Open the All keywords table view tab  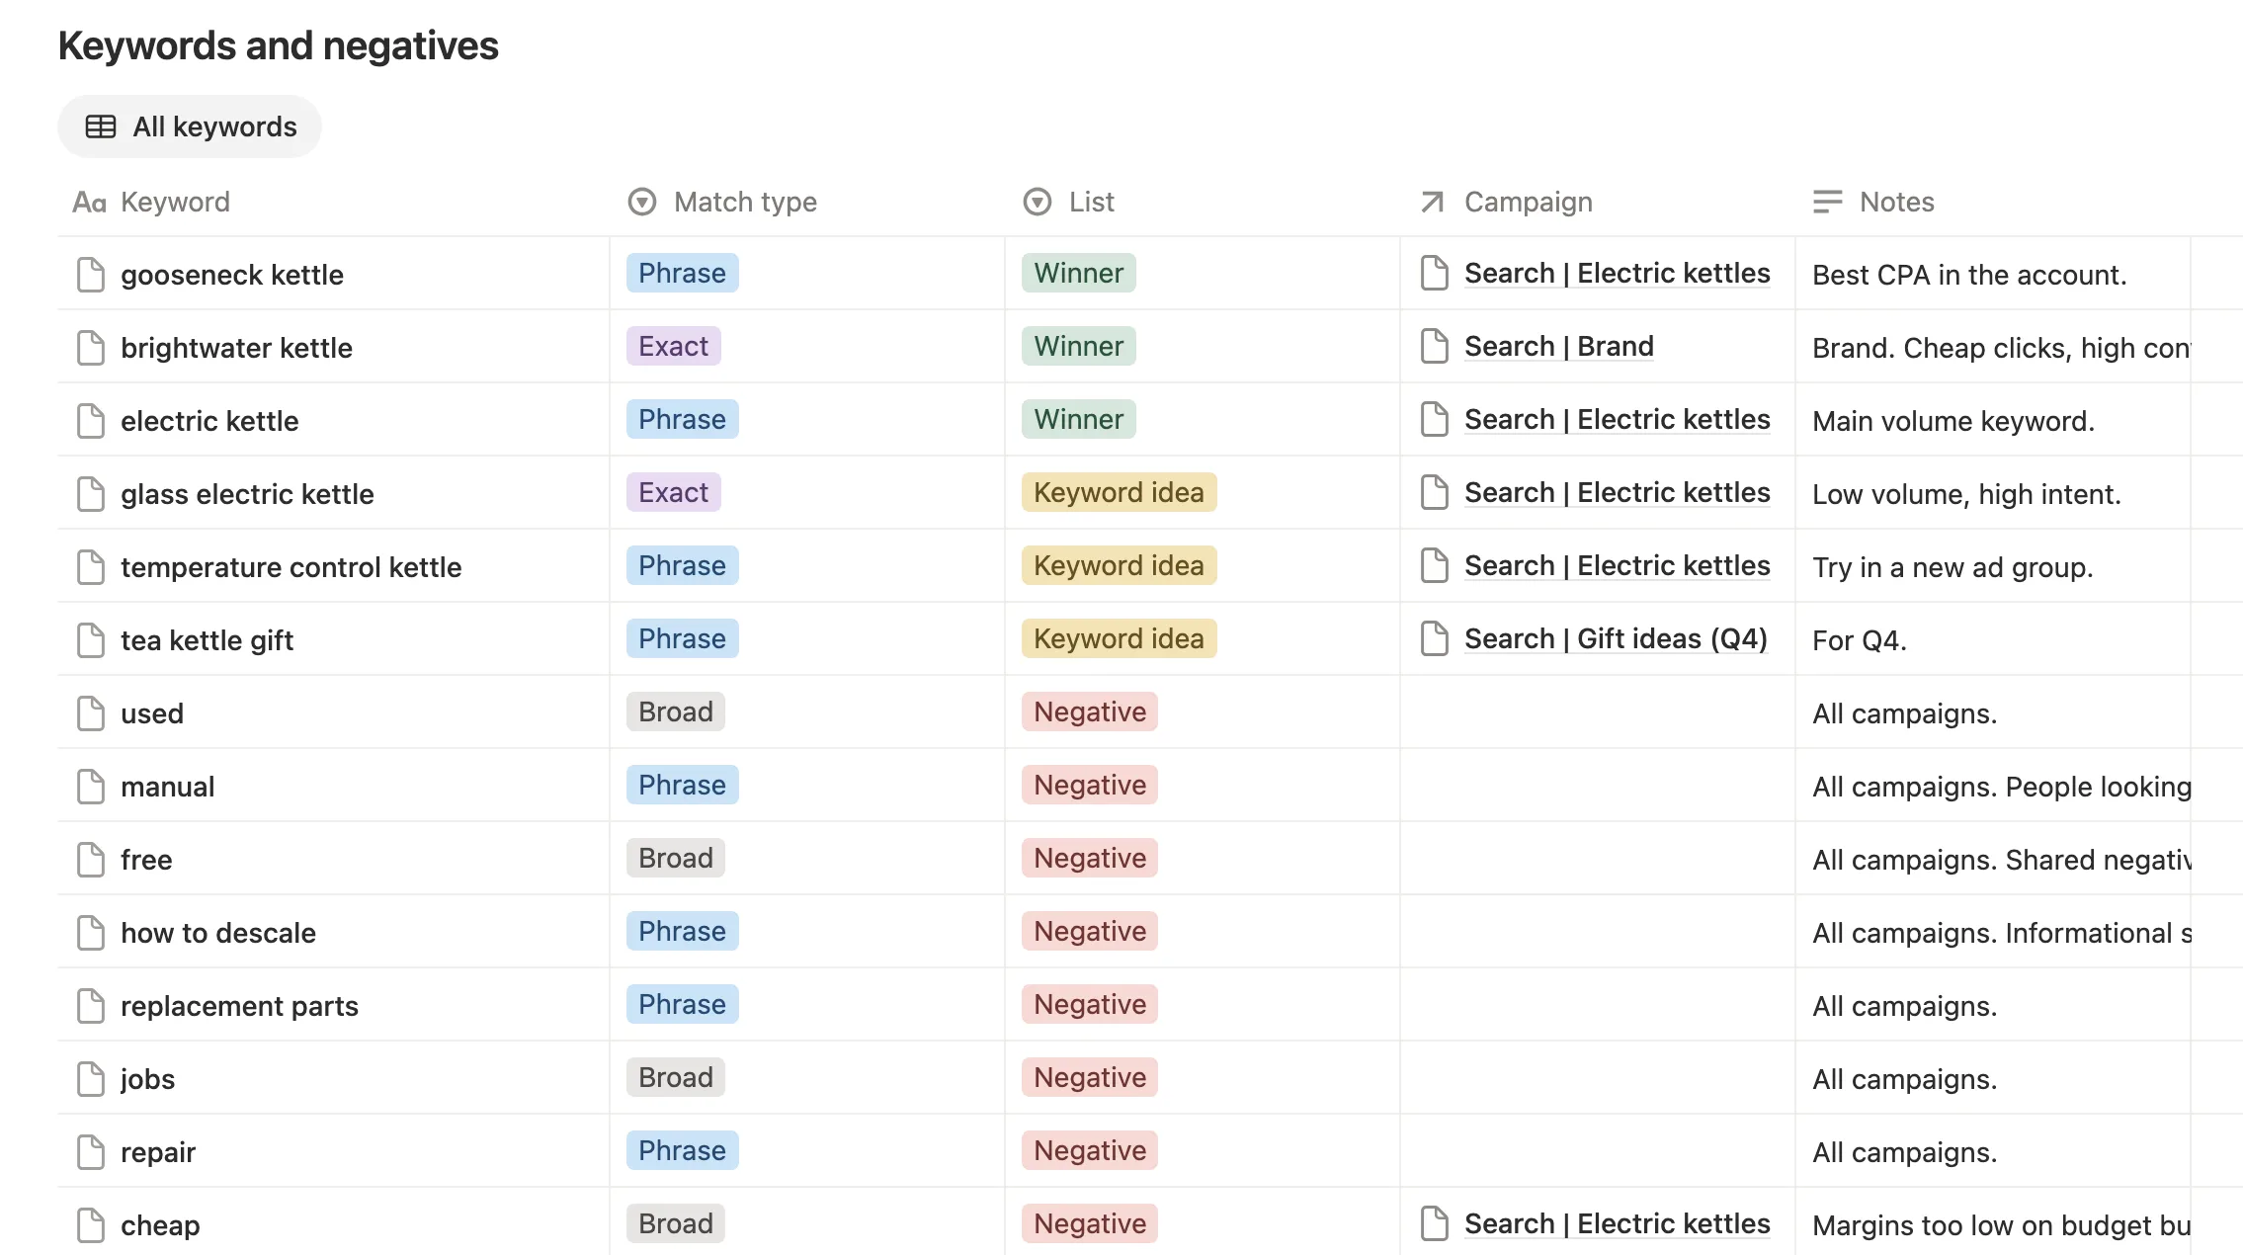pos(190,126)
